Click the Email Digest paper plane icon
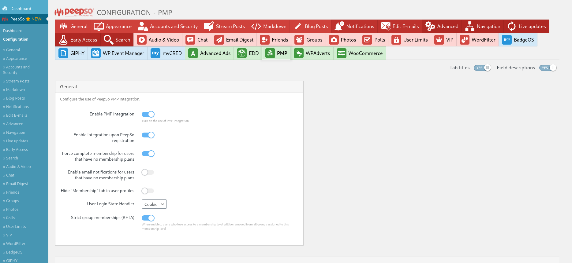 coord(219,40)
